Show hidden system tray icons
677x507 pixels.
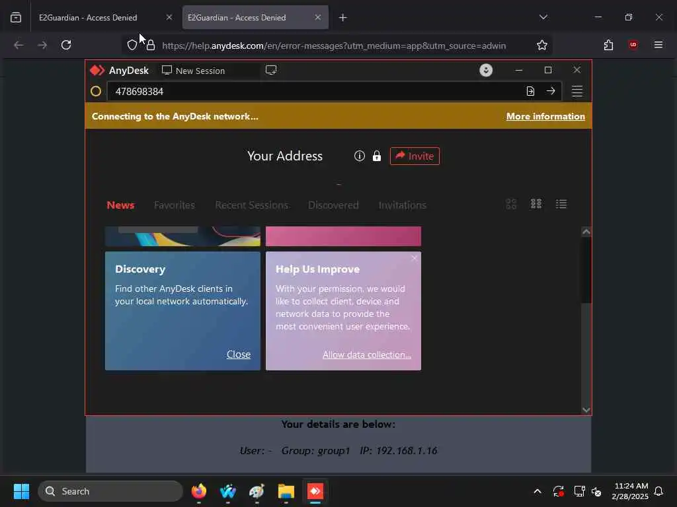[538, 491]
